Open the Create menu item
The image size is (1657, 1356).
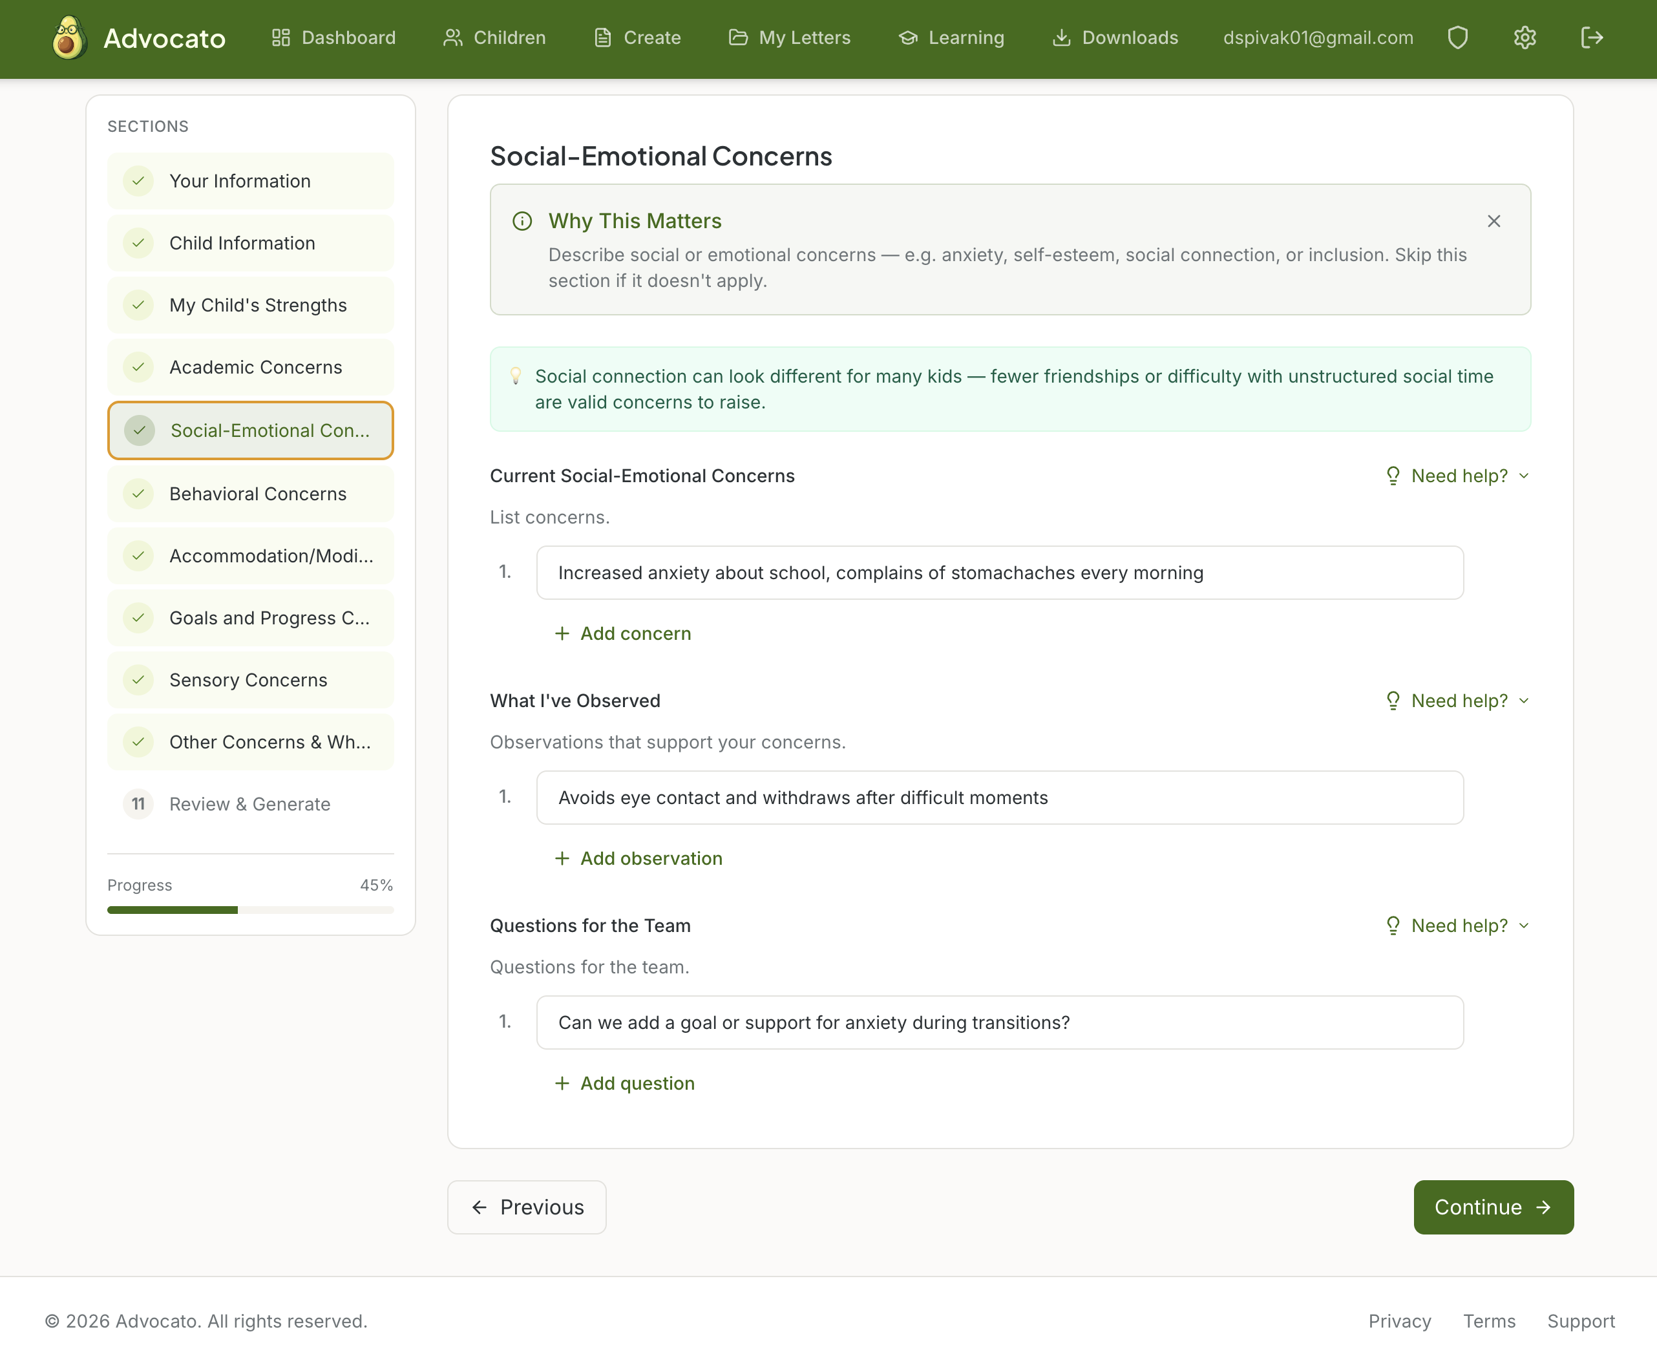click(637, 37)
